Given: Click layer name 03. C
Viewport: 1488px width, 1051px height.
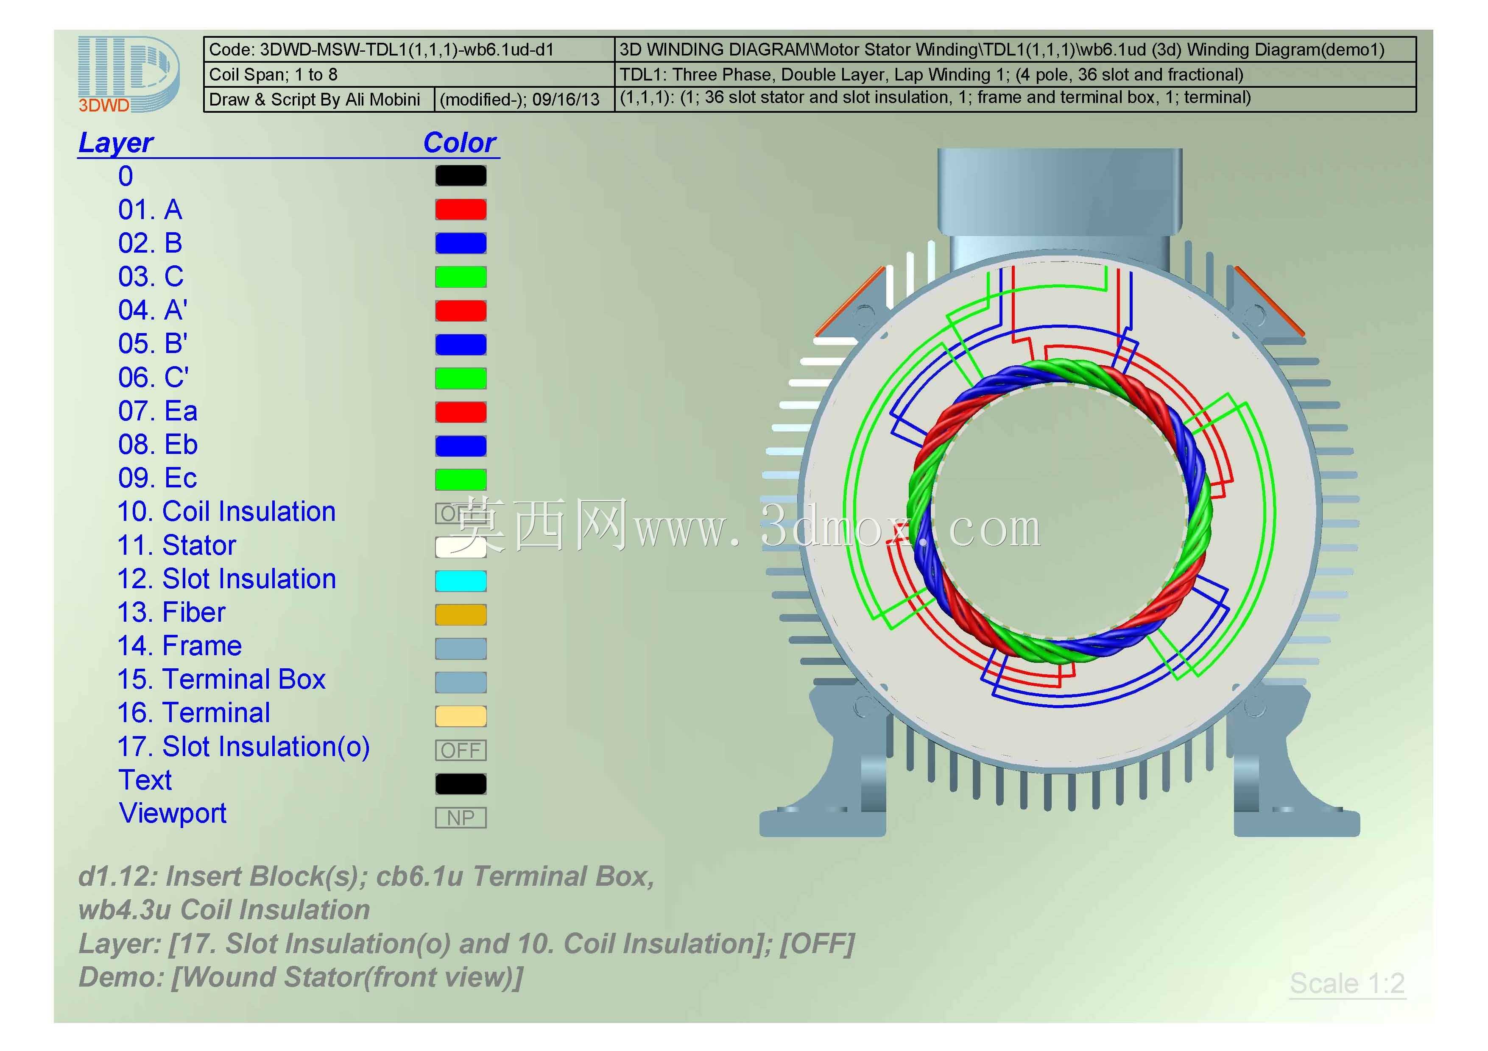Looking at the screenshot, I should pos(151,277).
